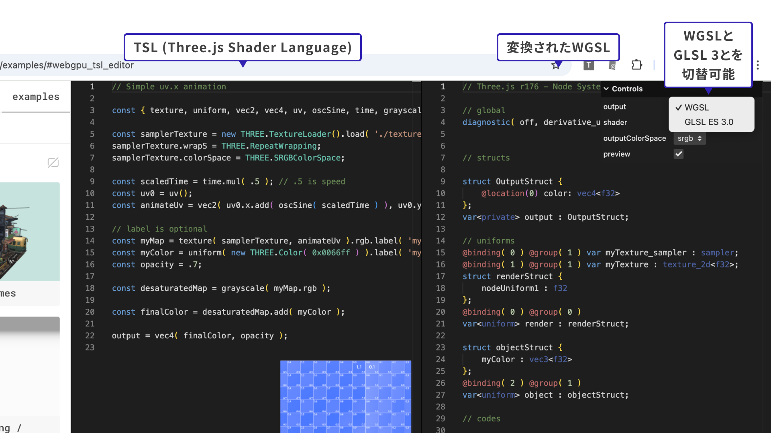Click line number 23 in TSL editor
This screenshot has width=771, height=433.
pyautogui.click(x=90, y=348)
